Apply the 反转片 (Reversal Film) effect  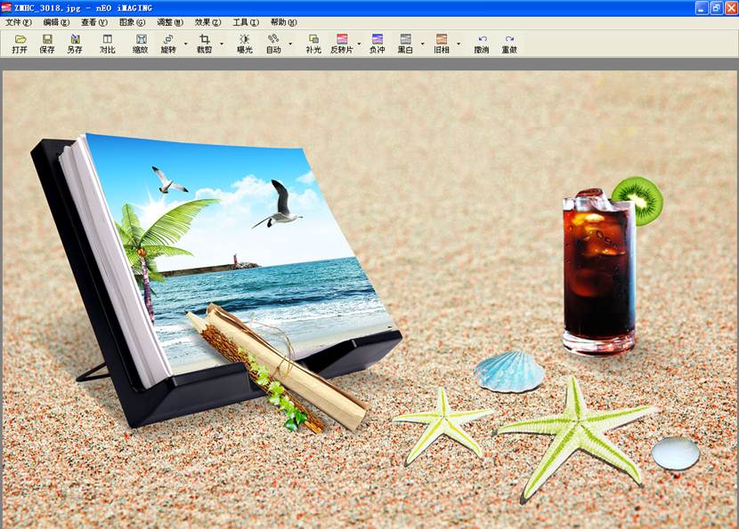click(x=341, y=44)
